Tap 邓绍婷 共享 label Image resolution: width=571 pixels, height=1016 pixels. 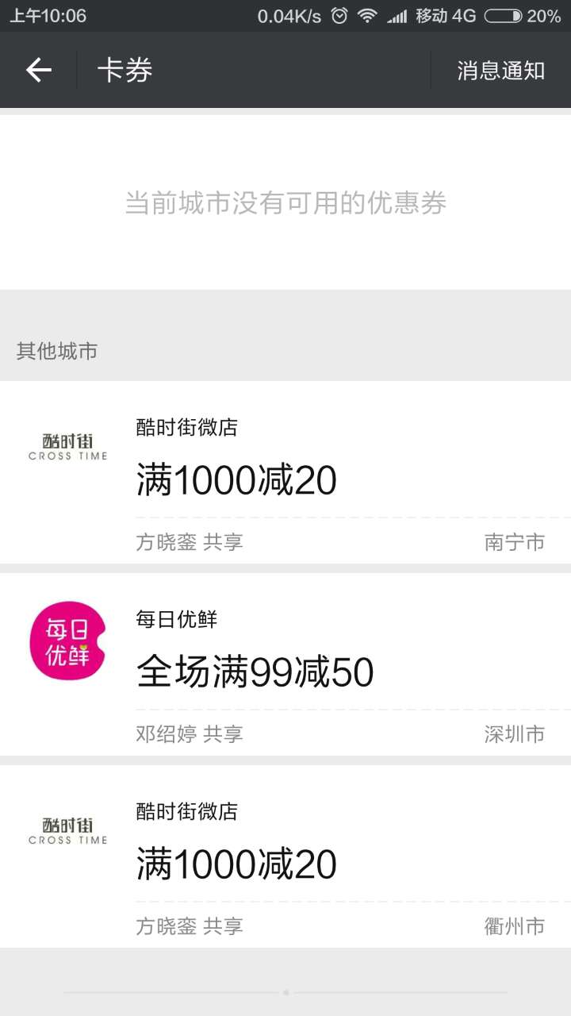point(190,734)
